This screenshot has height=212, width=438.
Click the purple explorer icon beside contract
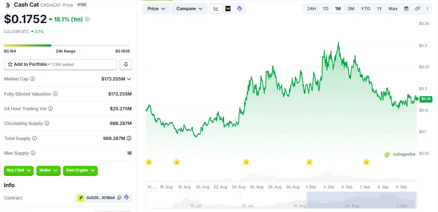click(x=126, y=198)
